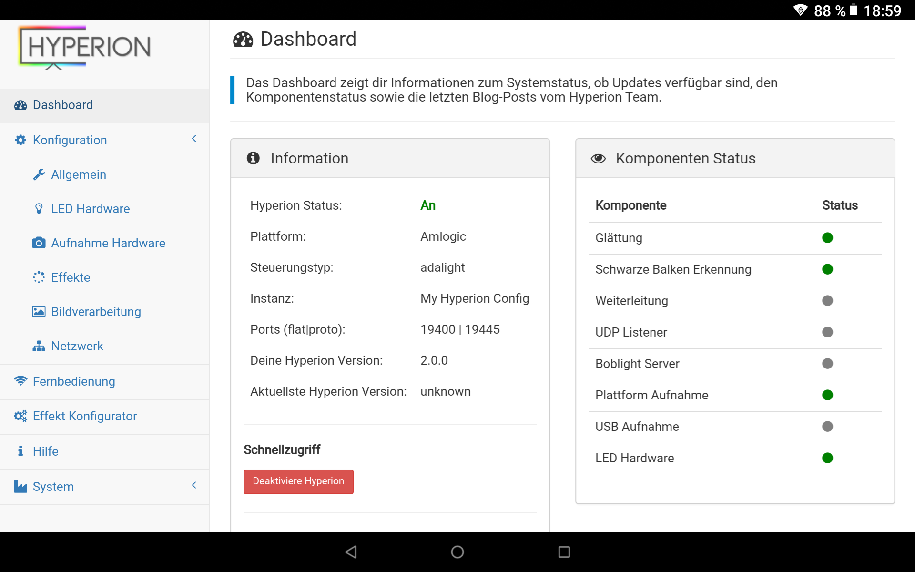This screenshot has width=915, height=572.
Task: Open Konfiguration menu item
Action: (104, 140)
